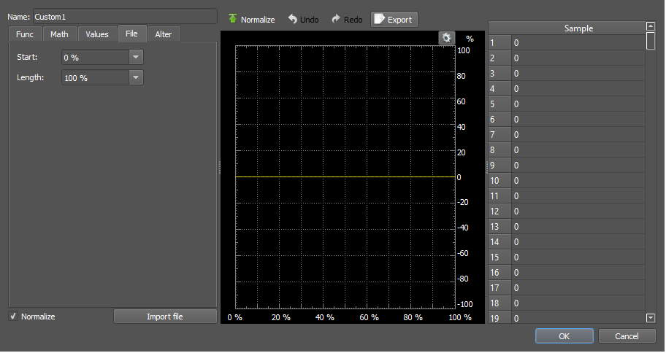
Task: Switch to the Func tab
Action: pos(25,34)
